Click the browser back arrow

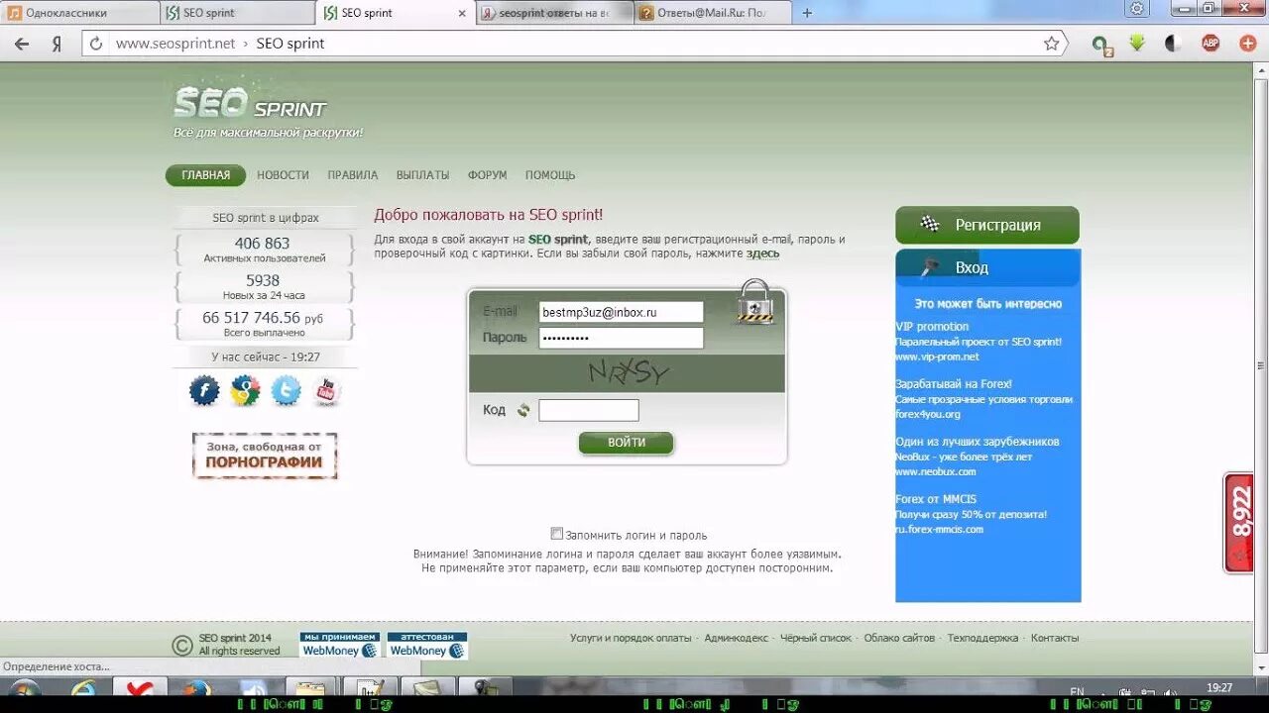[x=22, y=44]
